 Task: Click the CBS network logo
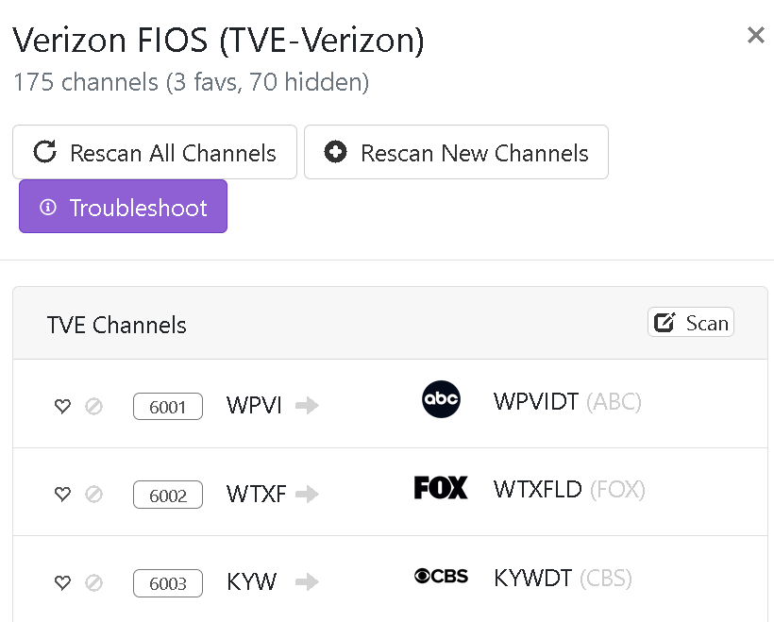coord(441,576)
